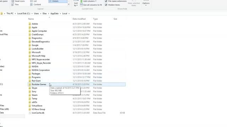Choose the Tiles layout

[15, 5]
